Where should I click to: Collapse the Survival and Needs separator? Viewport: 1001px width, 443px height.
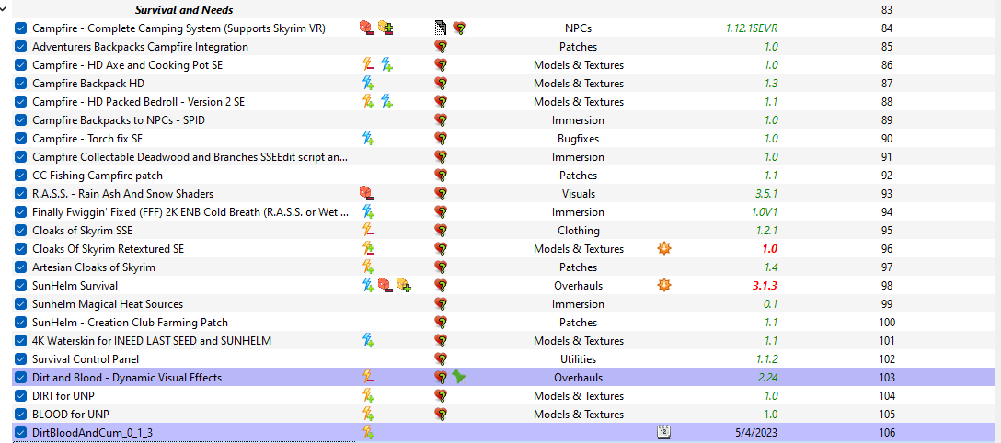pos(5,9)
